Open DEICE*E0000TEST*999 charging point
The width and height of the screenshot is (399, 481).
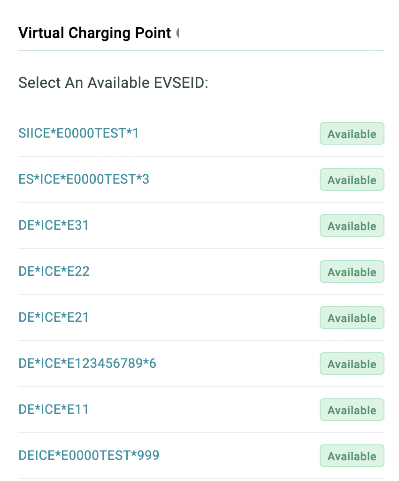pyautogui.click(x=89, y=456)
